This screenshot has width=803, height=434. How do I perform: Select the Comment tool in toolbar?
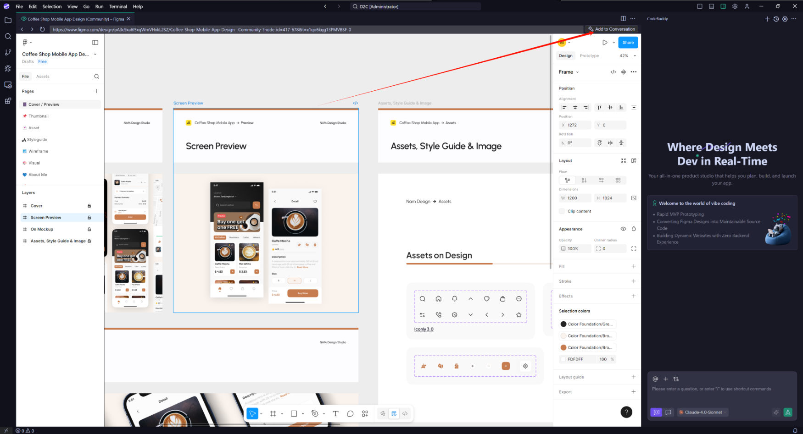(x=350, y=413)
